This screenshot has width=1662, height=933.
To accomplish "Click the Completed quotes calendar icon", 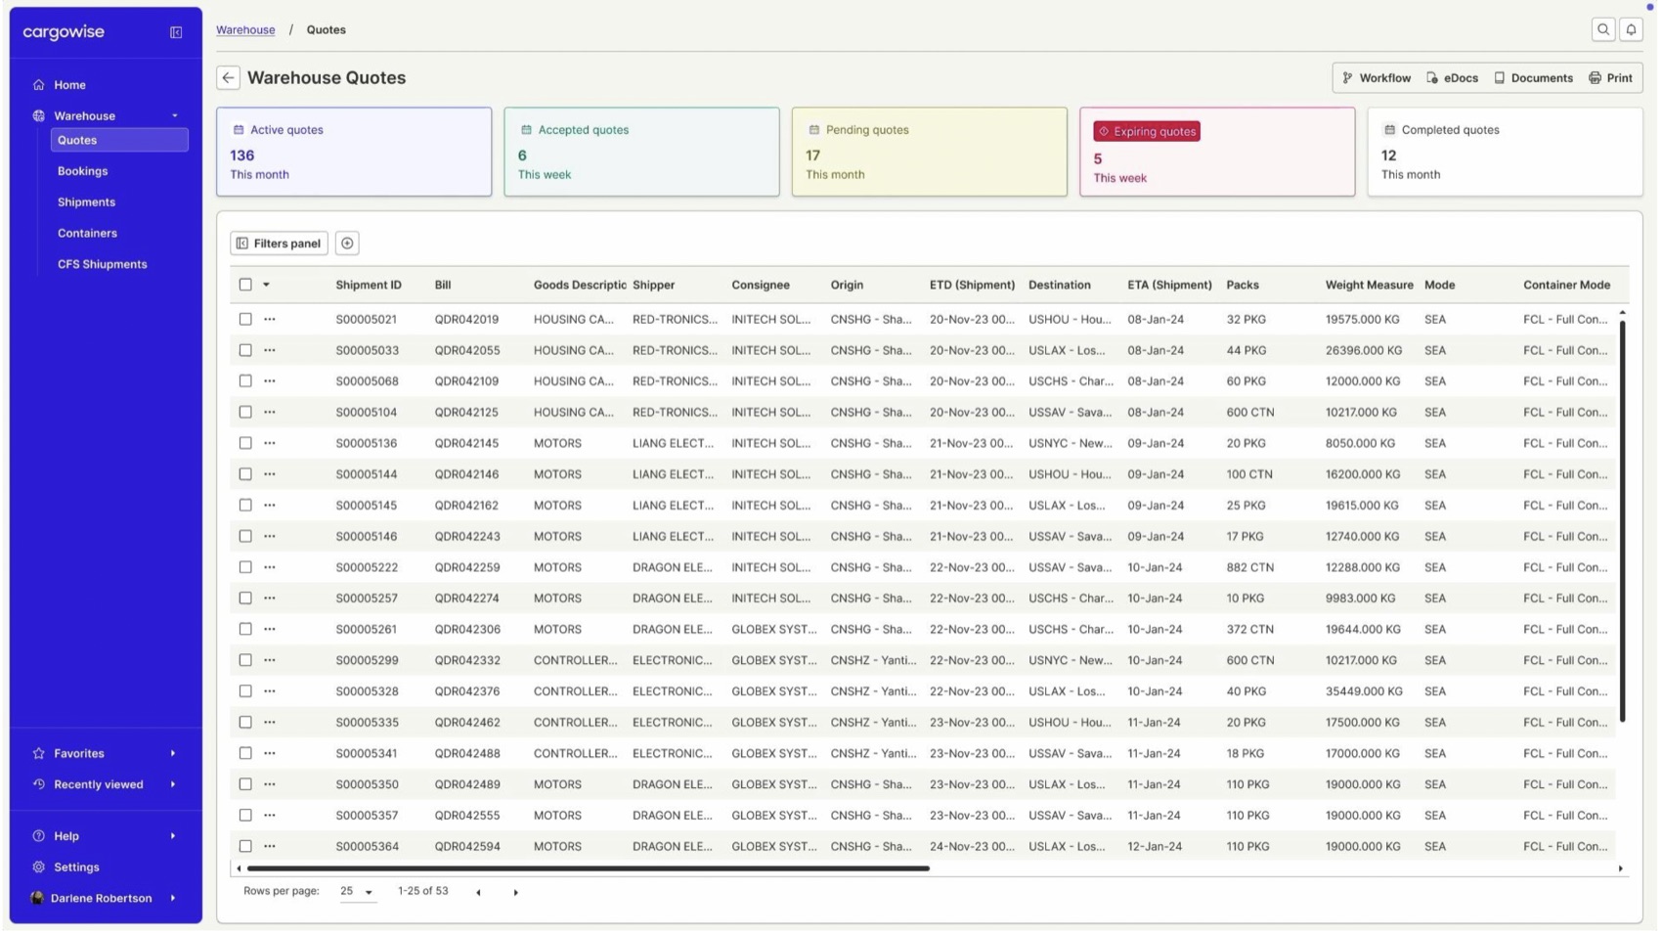I will coord(1389,130).
